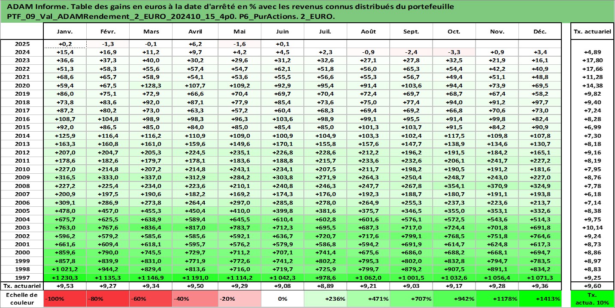Select the 2024 Oct. cell showing -3,3
This screenshot has width=615, height=308.
pyautogui.click(x=454, y=52)
